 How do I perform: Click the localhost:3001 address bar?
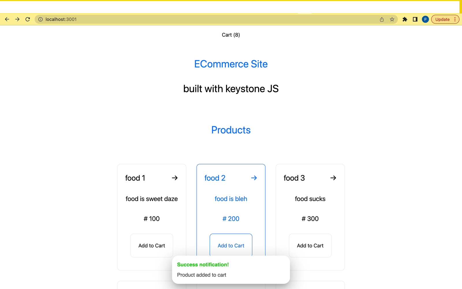click(x=216, y=19)
